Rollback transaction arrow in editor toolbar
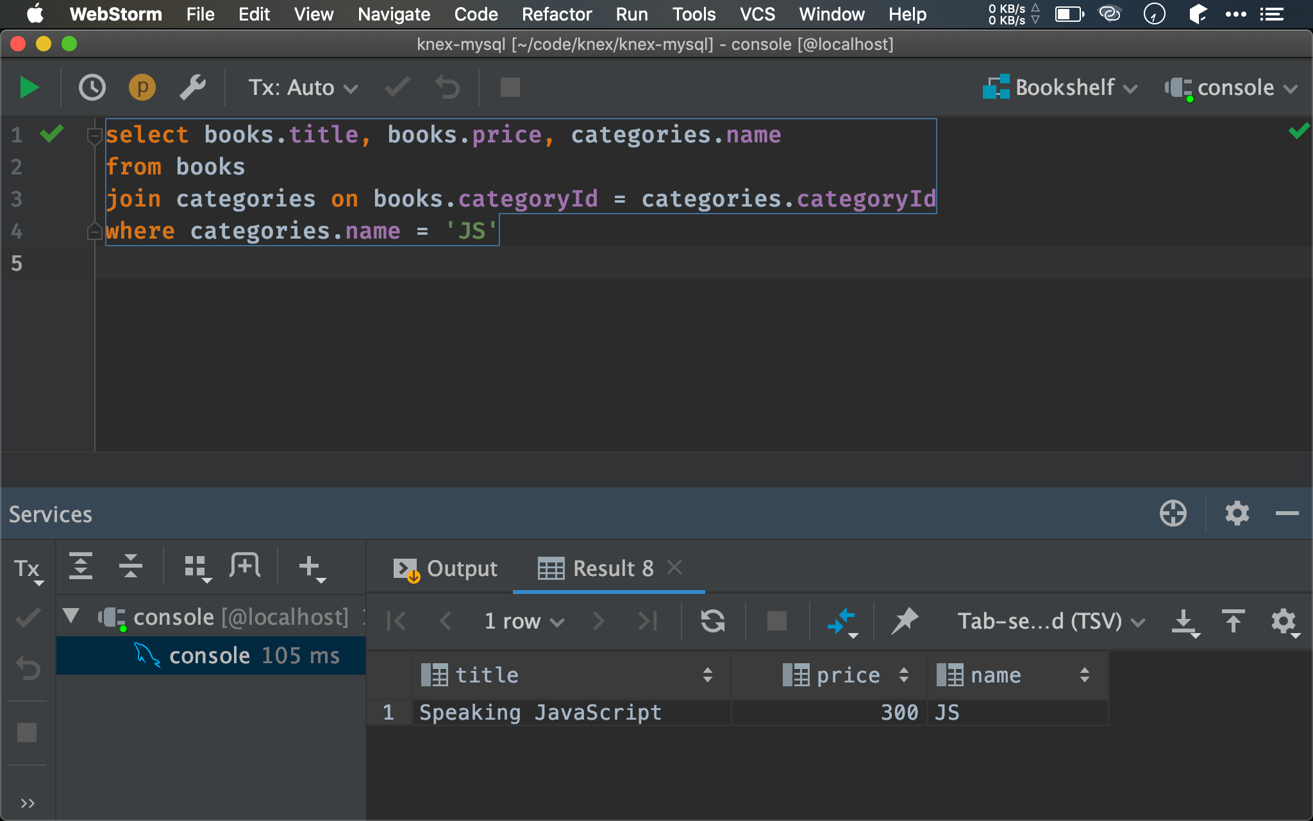Viewport: 1313px width, 821px height. (x=447, y=88)
